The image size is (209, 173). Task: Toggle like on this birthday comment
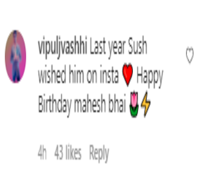tap(190, 55)
